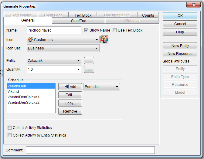Switch to the Text Block tab
This screenshot has height=159, width=204.
(x=83, y=15)
